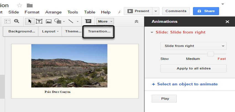Click the Theme... button
Viewport: 235px width, 112px height.
pyautogui.click(x=73, y=31)
